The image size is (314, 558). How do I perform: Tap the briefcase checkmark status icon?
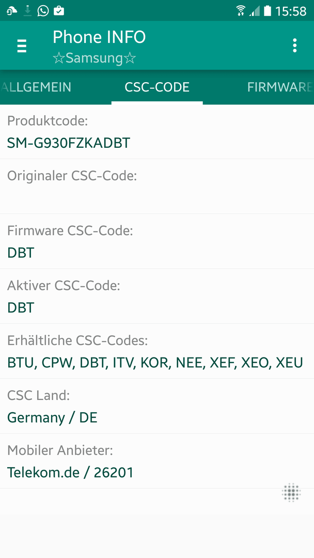pyautogui.click(x=59, y=11)
